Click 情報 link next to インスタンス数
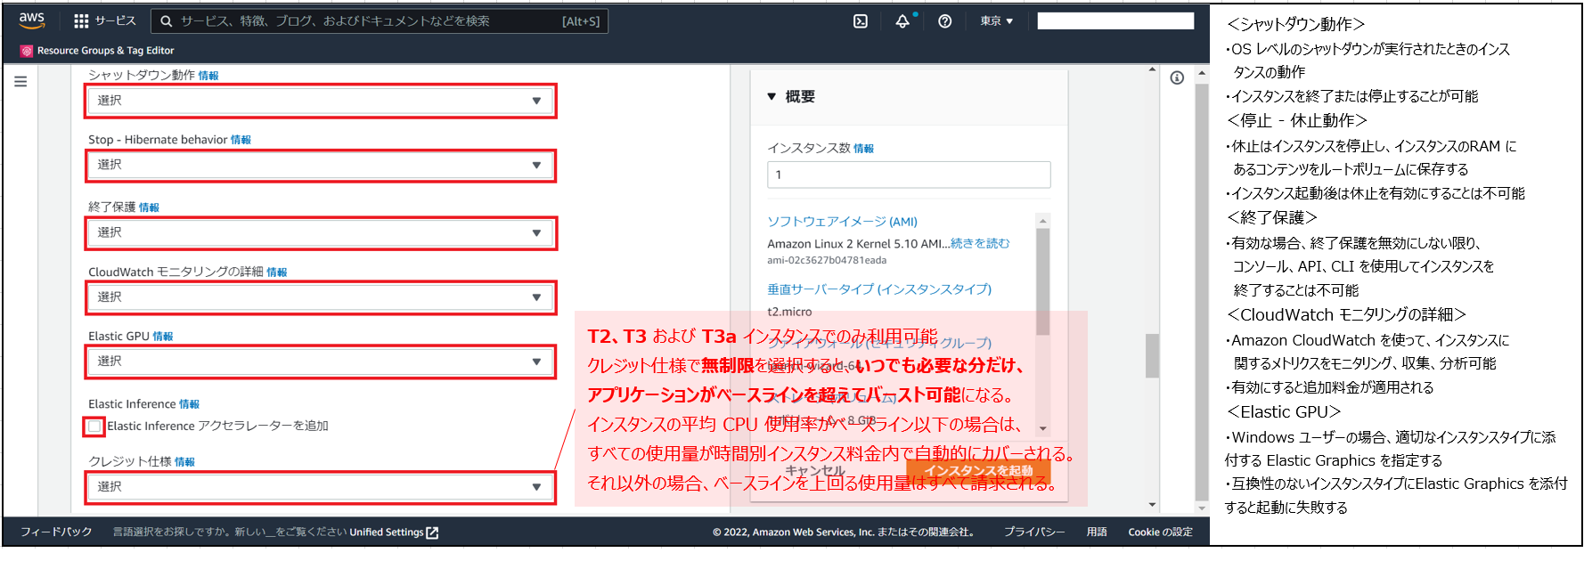1584x577 pixels. [x=864, y=150]
